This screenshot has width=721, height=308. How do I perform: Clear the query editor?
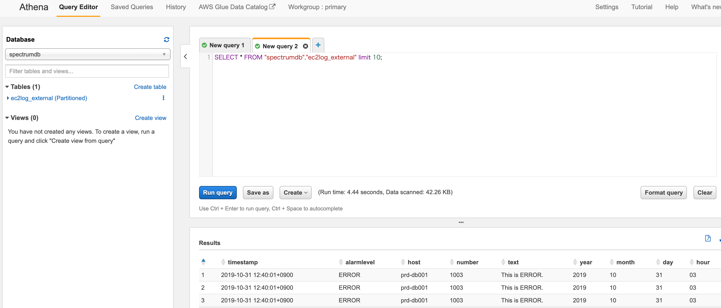(x=704, y=193)
